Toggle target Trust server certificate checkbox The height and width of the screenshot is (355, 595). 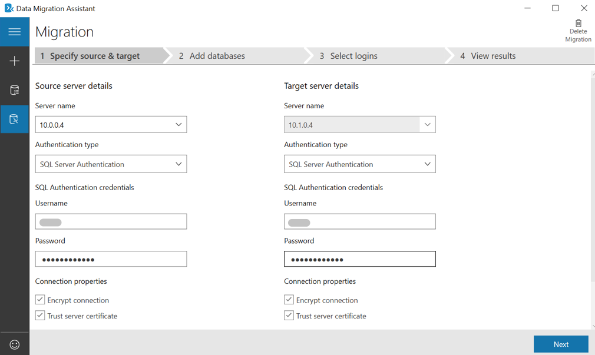(289, 316)
